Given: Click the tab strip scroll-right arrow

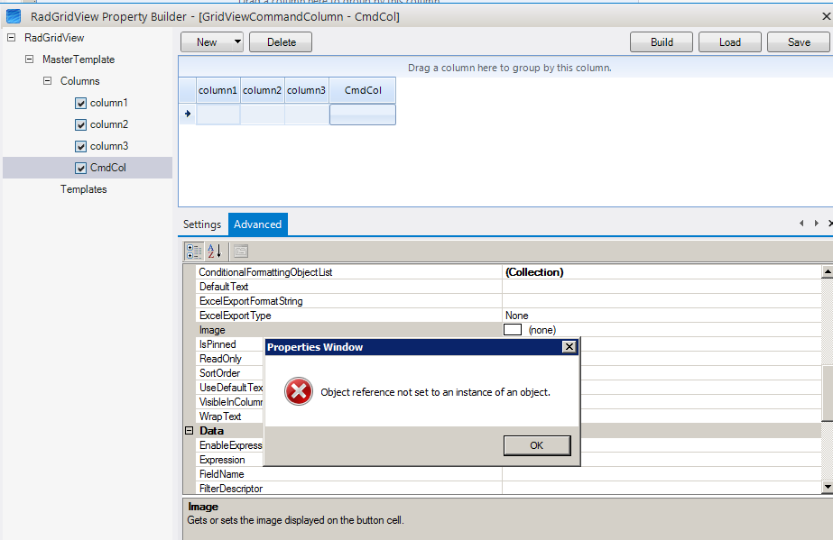Looking at the screenshot, I should pos(817,224).
